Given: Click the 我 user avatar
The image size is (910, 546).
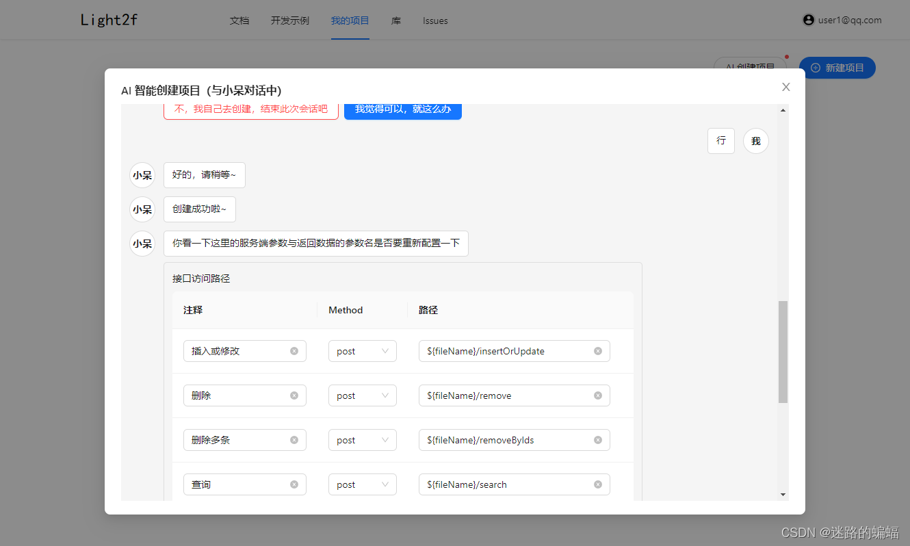Looking at the screenshot, I should click(756, 141).
